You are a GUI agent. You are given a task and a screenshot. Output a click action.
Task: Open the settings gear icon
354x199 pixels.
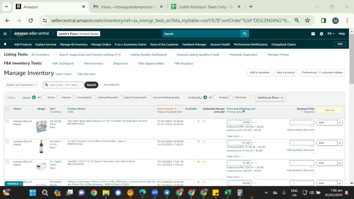321,34
